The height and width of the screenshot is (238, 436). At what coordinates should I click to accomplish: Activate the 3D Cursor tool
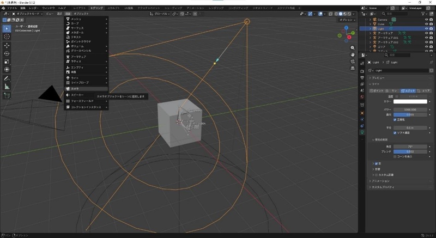[7, 36]
